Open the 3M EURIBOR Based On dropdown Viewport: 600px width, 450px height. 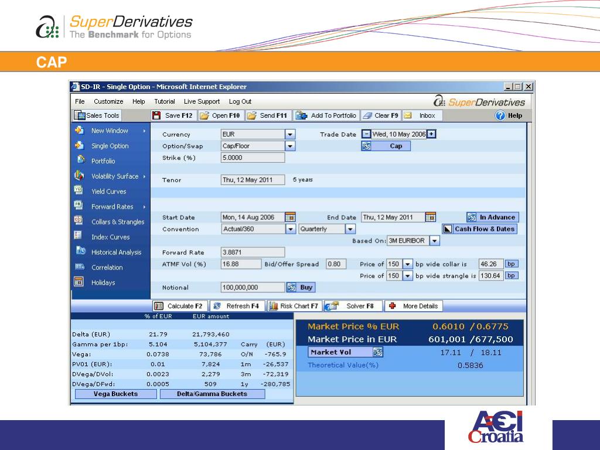[x=435, y=241]
